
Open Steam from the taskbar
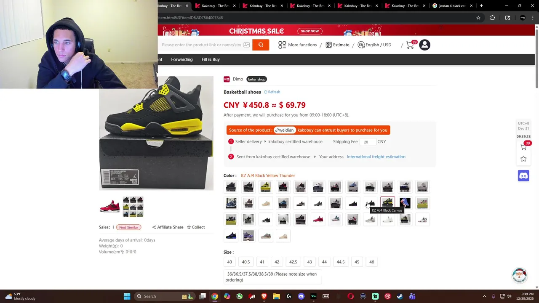tap(400, 296)
